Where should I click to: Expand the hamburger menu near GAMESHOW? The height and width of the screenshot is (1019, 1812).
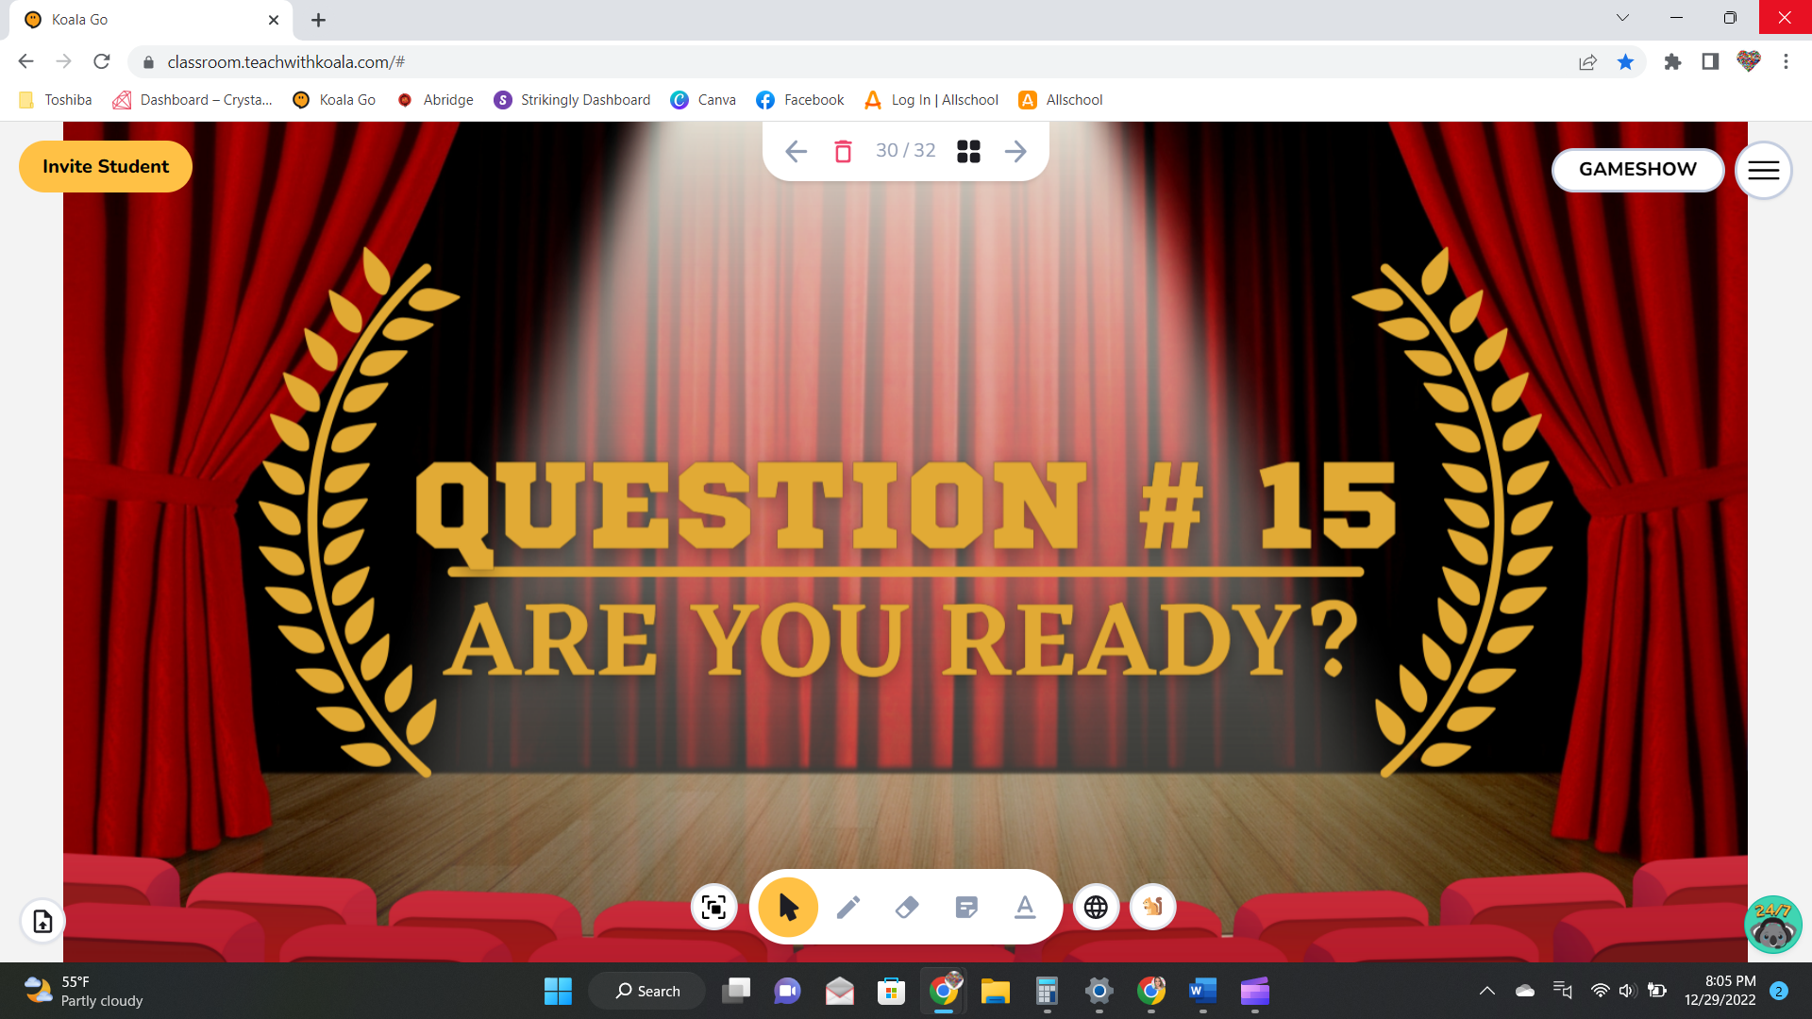tap(1763, 170)
